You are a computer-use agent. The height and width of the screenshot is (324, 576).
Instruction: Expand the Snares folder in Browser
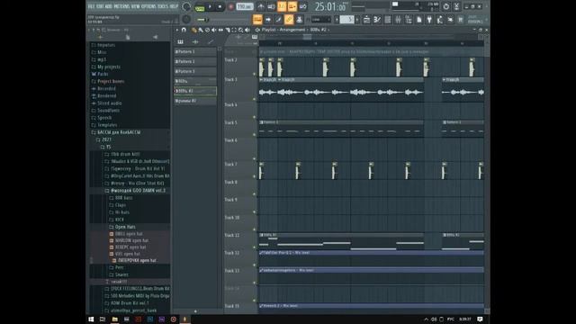tap(121, 274)
